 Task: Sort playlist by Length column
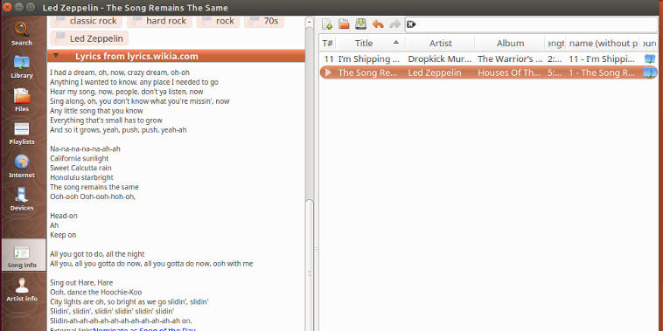click(x=555, y=43)
